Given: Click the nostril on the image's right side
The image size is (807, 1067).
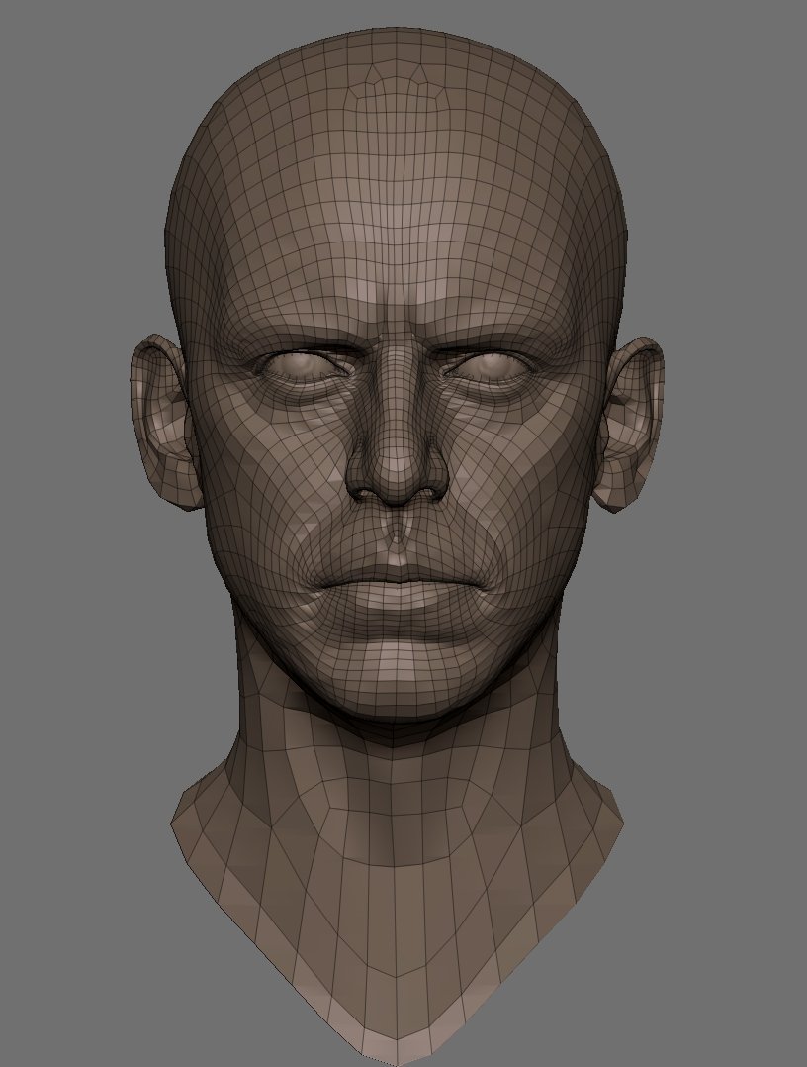Looking at the screenshot, I should 427,492.
